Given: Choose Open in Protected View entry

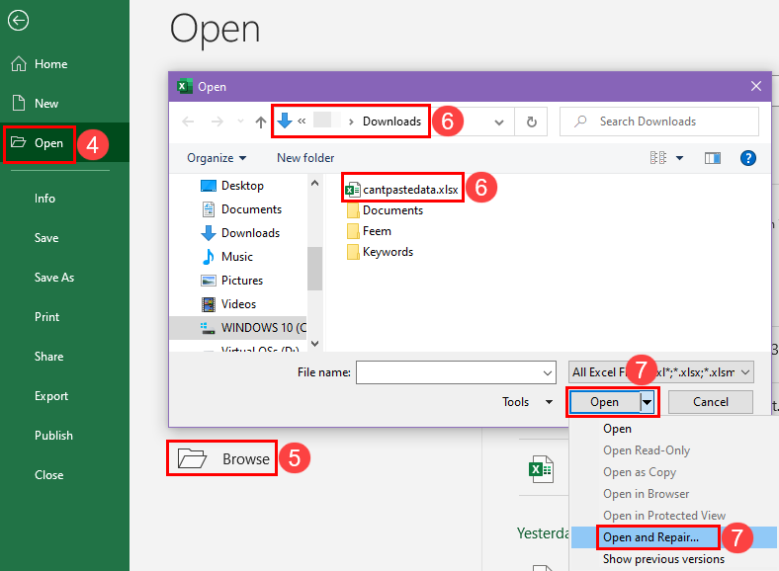Looking at the screenshot, I should click(664, 516).
